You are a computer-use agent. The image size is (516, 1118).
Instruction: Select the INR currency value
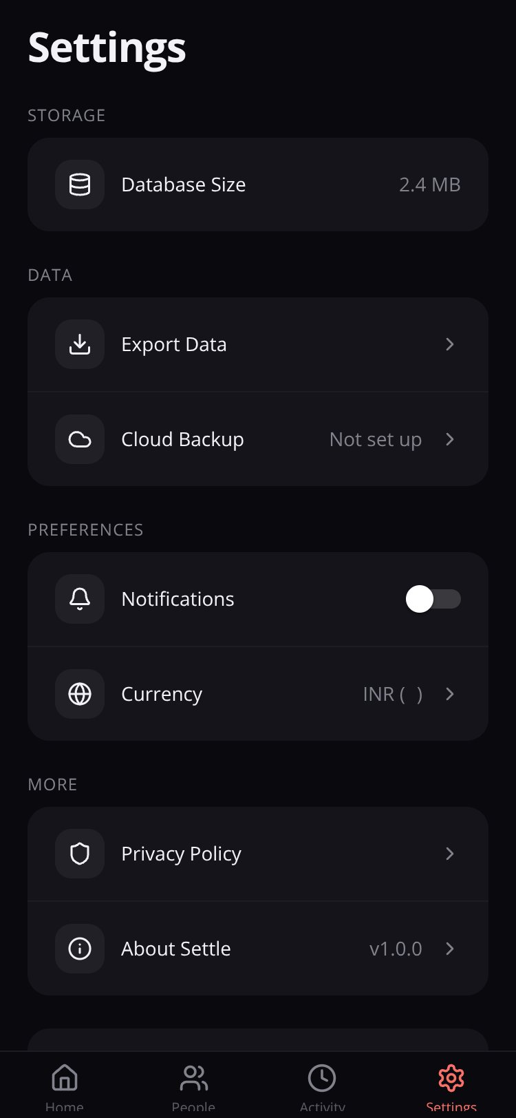pos(393,694)
